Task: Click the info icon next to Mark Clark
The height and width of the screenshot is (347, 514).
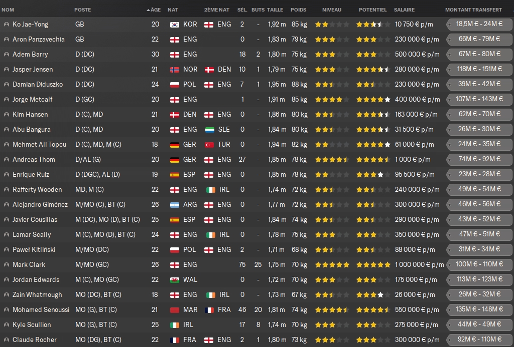Action: pyautogui.click(x=6, y=264)
